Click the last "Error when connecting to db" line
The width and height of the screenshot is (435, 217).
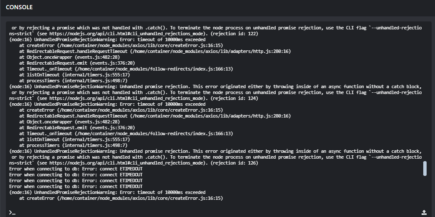[x=76, y=186]
